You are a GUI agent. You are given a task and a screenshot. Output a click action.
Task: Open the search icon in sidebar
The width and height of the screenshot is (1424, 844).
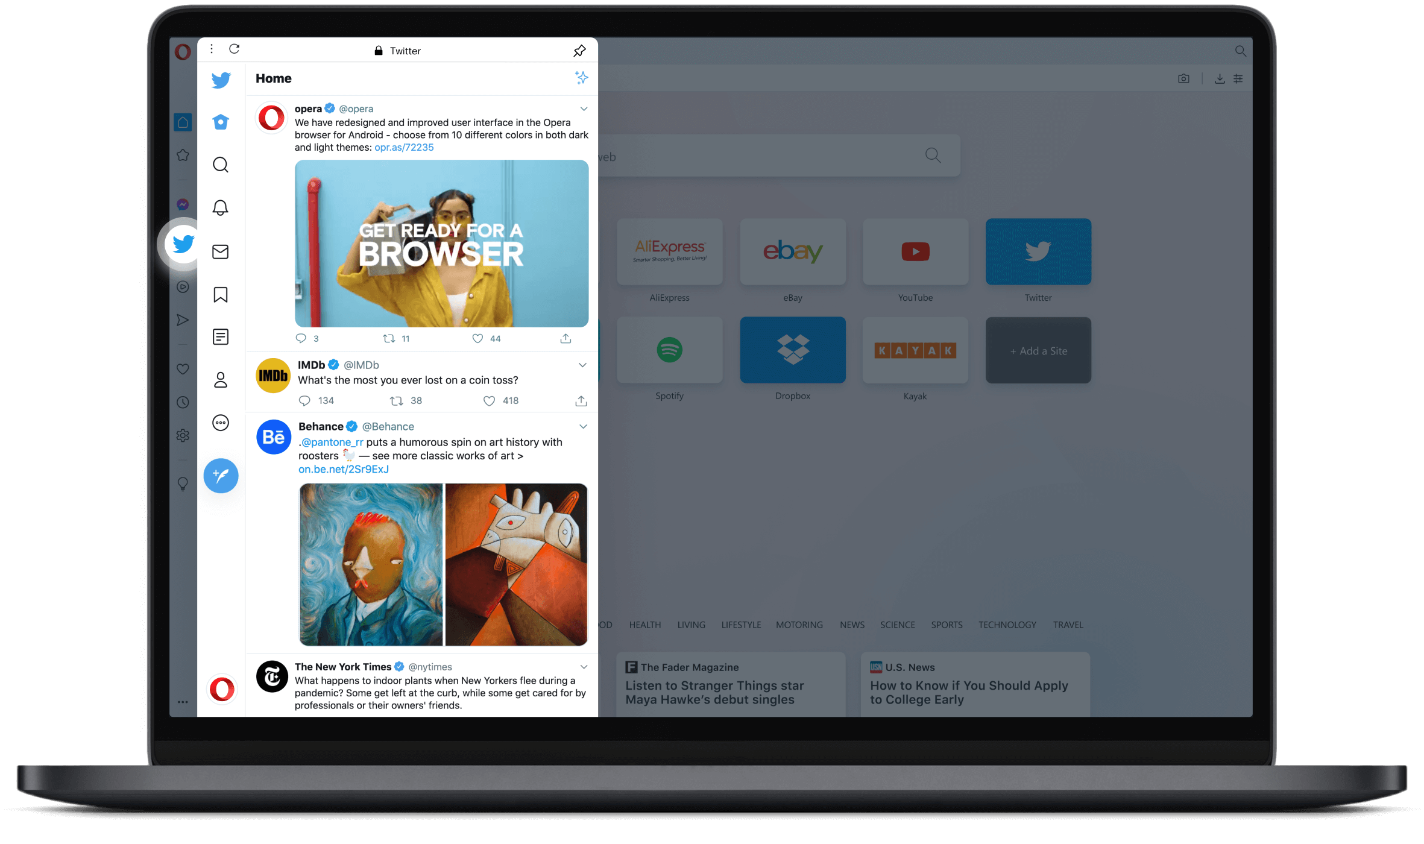click(221, 164)
